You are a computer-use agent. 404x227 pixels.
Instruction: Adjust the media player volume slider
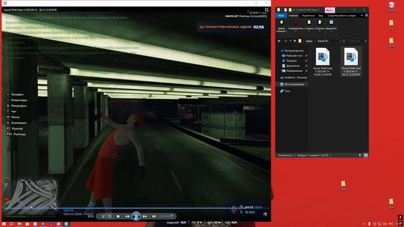[x=165, y=216]
